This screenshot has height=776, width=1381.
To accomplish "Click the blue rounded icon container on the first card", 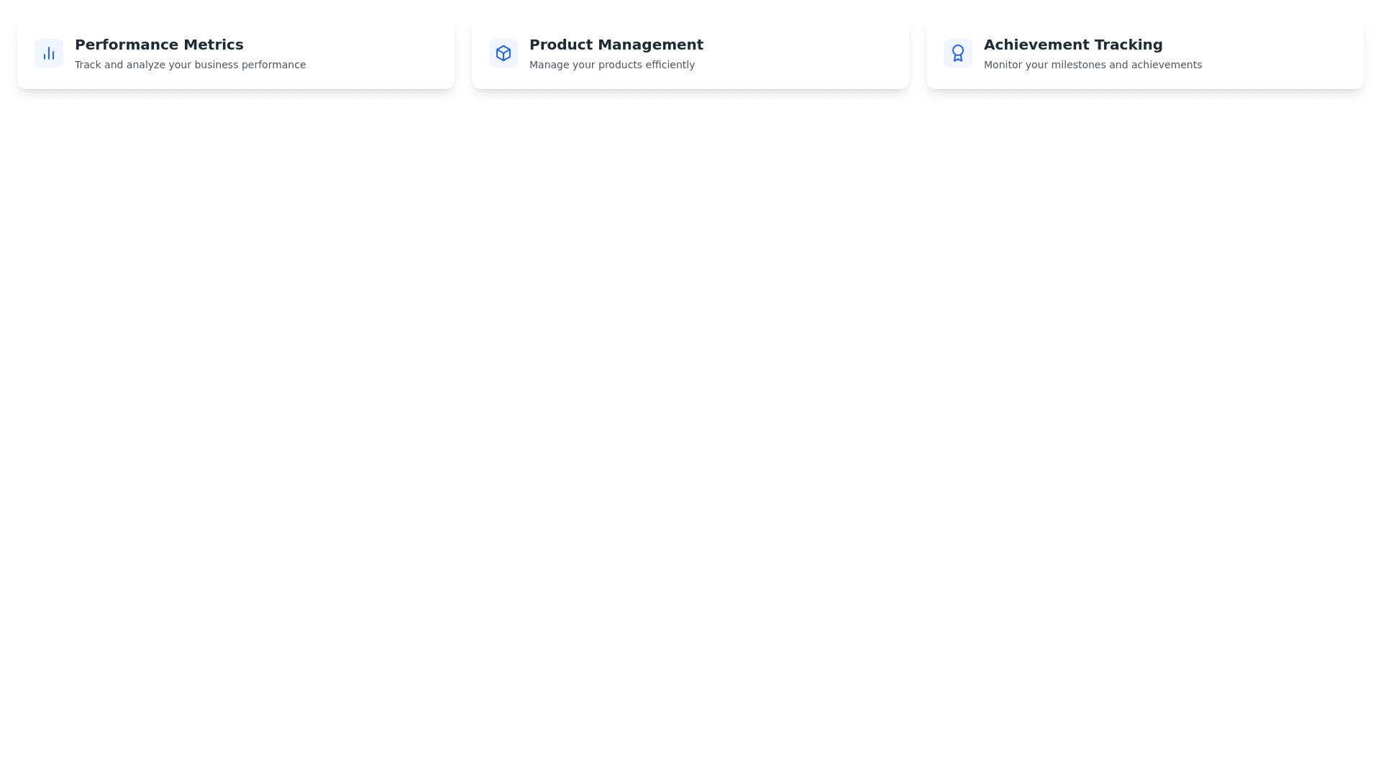I will (x=49, y=53).
